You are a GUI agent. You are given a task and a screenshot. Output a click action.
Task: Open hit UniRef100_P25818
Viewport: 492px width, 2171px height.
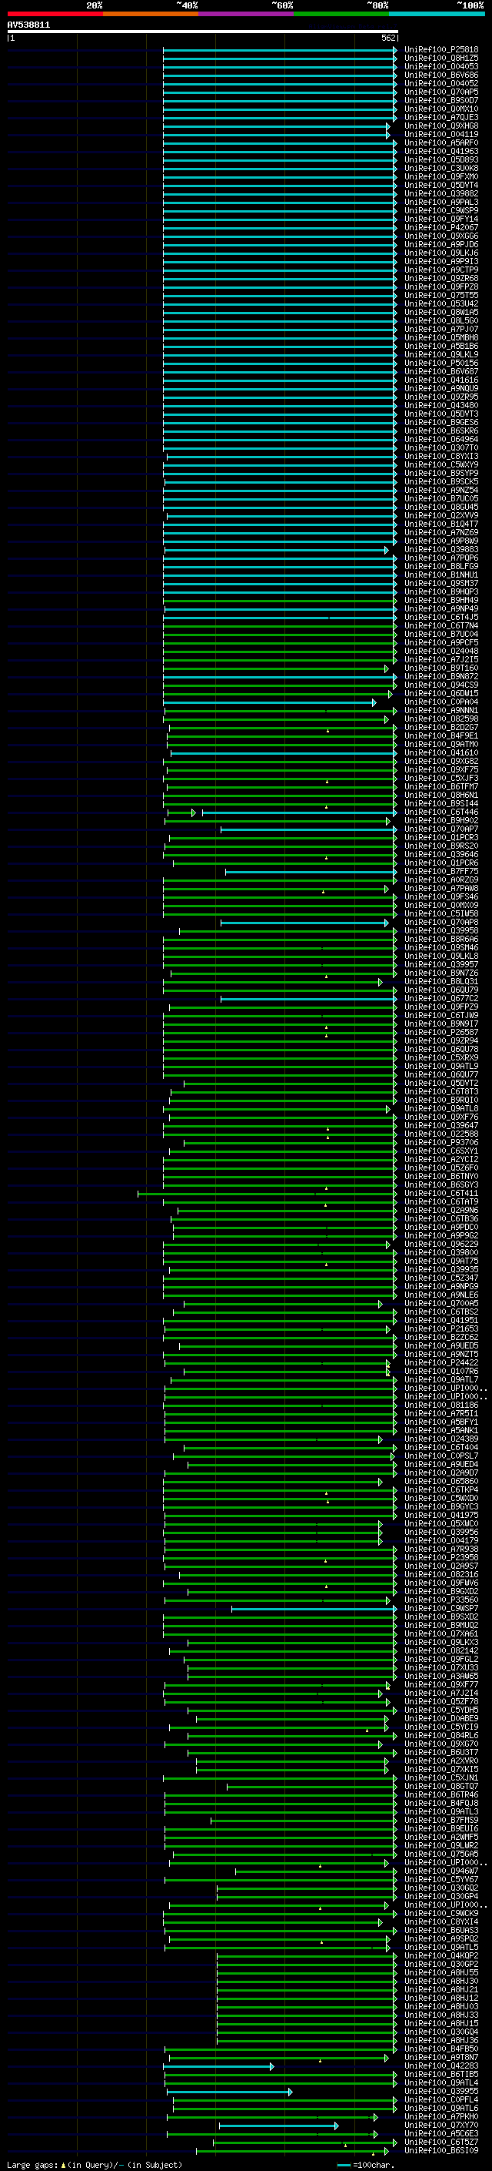pos(441,50)
